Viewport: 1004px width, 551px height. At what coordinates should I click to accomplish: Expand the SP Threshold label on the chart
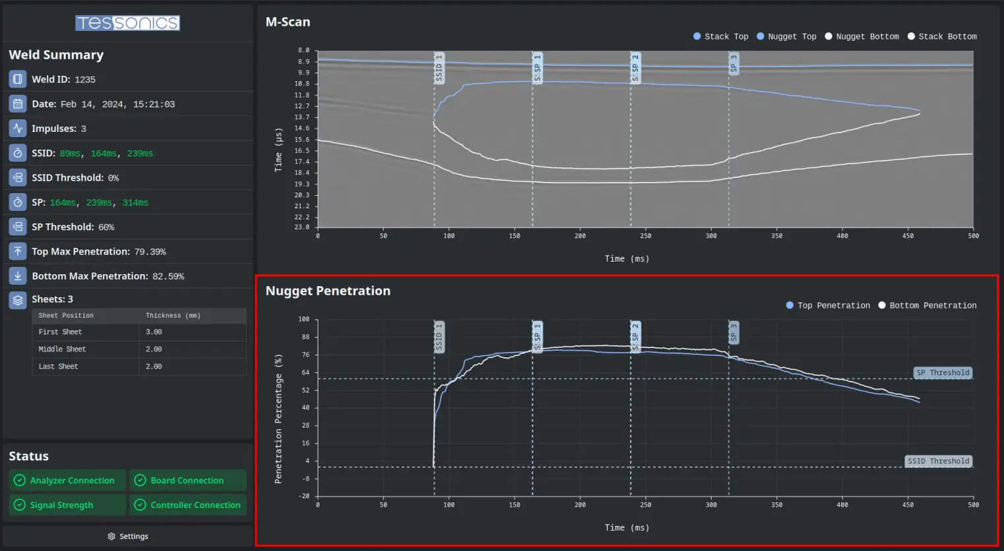pyautogui.click(x=943, y=372)
